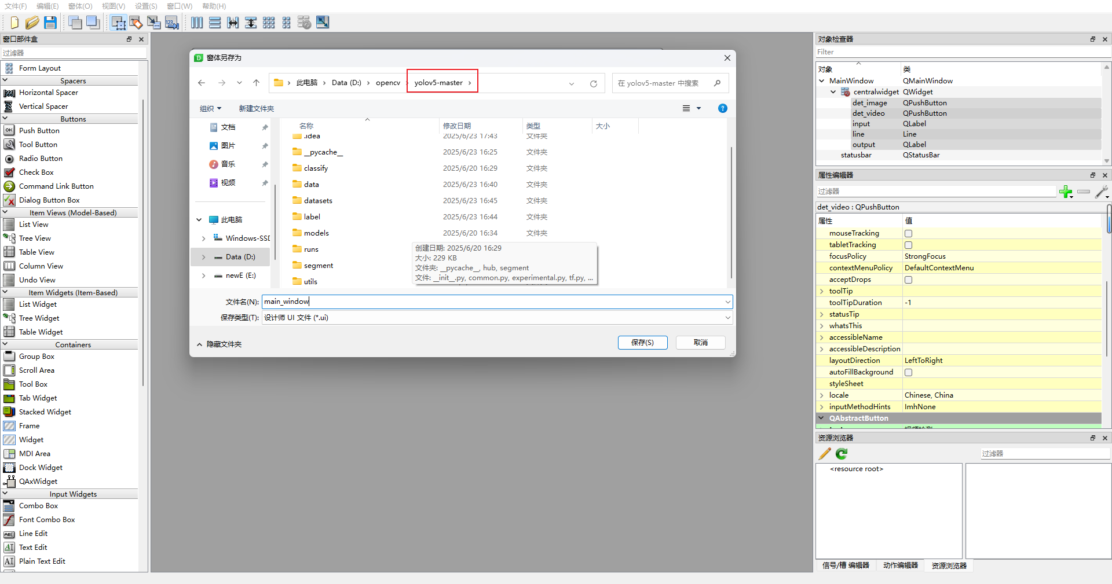Image resolution: width=1112 pixels, height=584 pixels.
Task: Click the pencil icon to edit resources
Action: coord(824,454)
